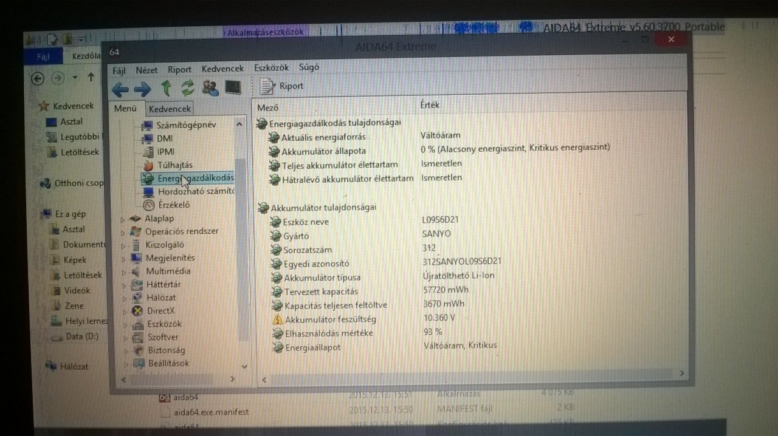
Task: Click the green up-level arrow icon
Action: click(165, 89)
